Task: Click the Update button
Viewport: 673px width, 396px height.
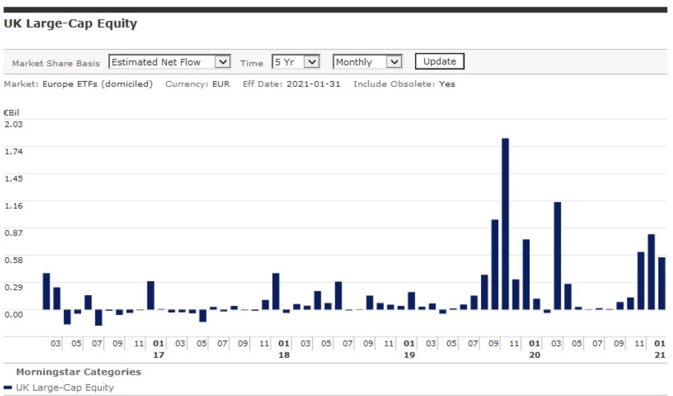Action: click(x=439, y=61)
